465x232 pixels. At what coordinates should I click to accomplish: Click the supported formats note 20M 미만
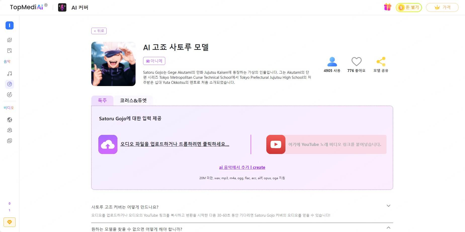click(242, 178)
